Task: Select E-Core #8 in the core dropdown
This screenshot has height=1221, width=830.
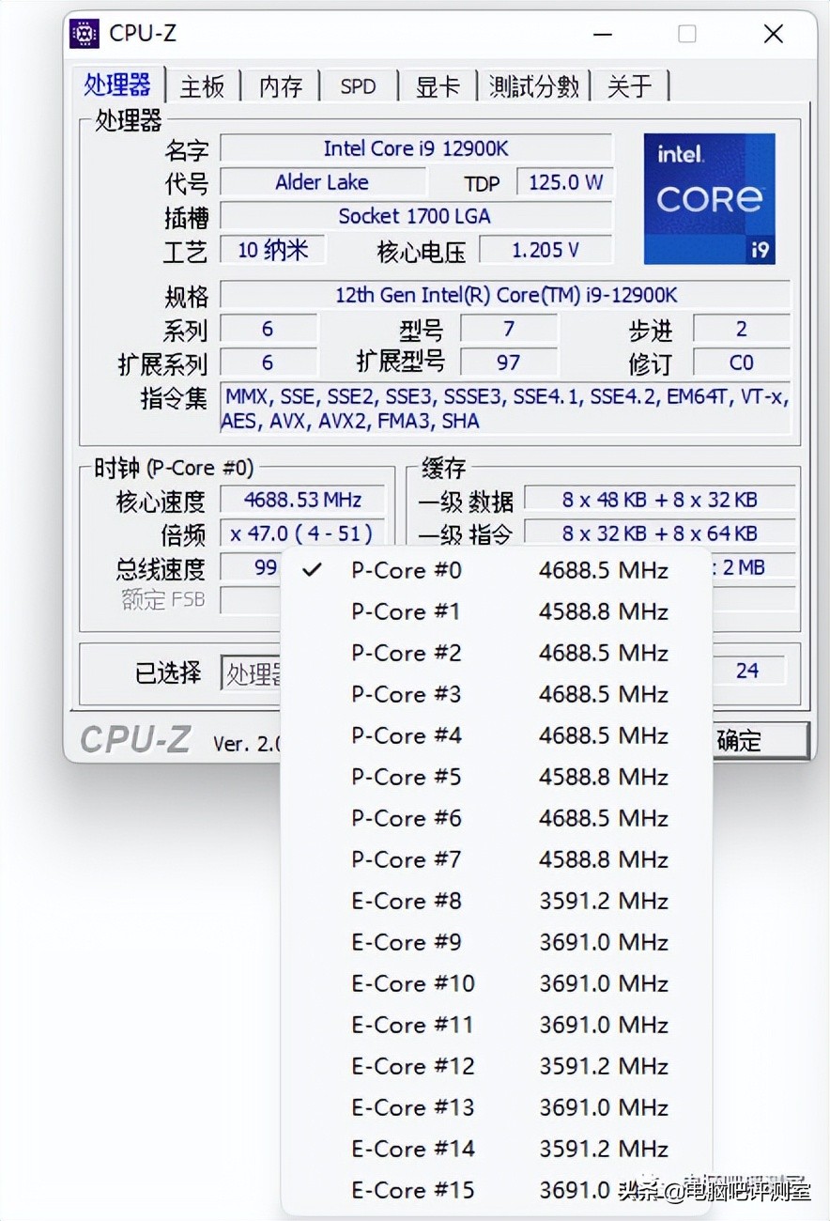Action: (407, 901)
